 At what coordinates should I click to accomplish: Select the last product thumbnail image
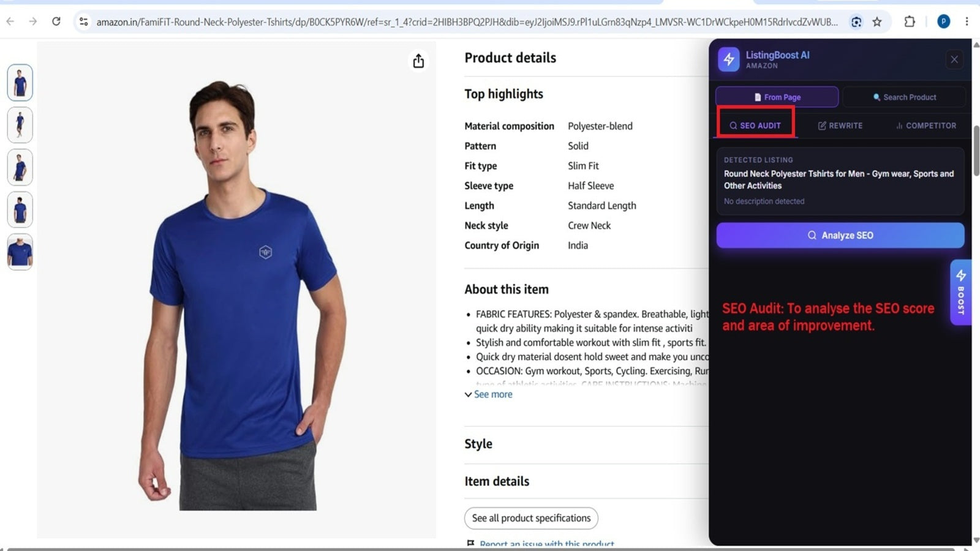click(x=20, y=252)
